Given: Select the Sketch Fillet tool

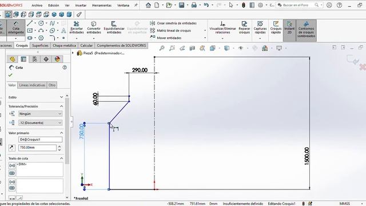Looking at the screenshot, I should (52, 38).
